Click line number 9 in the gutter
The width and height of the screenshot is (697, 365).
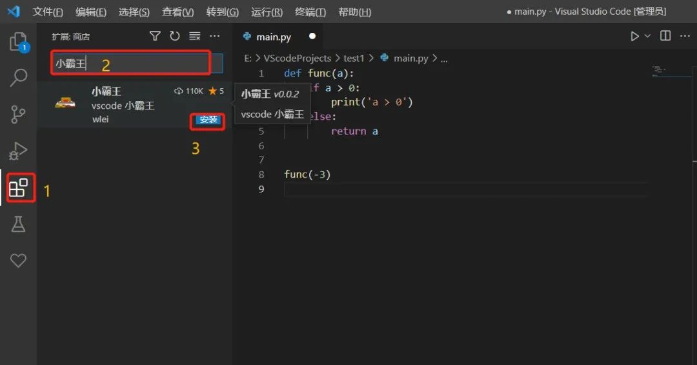pos(261,189)
